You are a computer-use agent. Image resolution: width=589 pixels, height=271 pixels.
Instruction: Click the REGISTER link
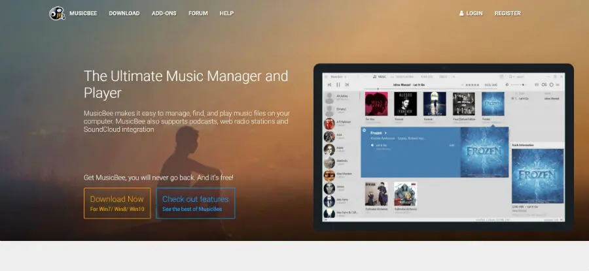click(507, 13)
